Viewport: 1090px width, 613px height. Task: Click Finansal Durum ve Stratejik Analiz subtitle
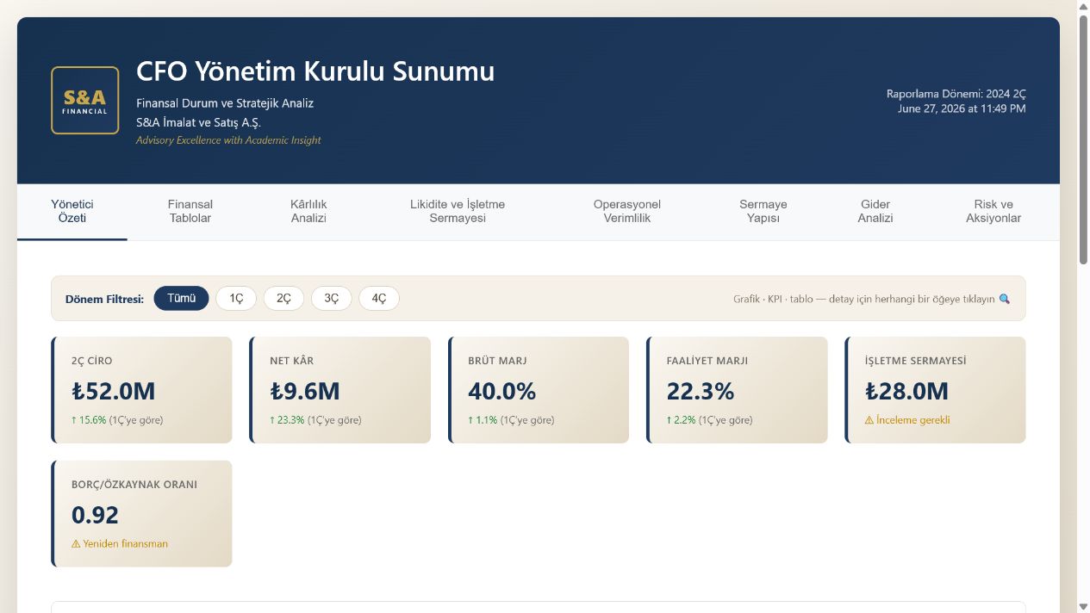click(x=225, y=103)
